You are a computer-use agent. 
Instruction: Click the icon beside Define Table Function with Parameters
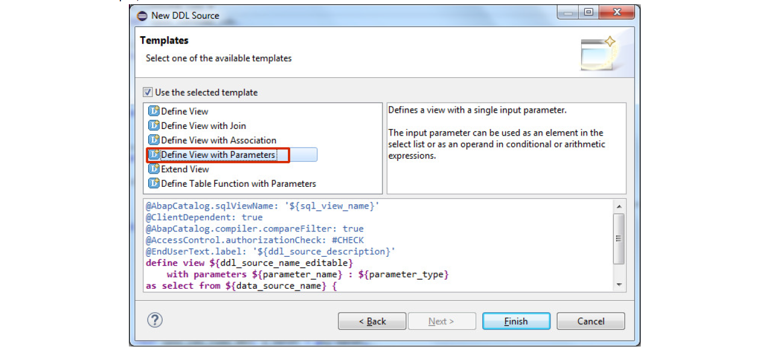[154, 183]
